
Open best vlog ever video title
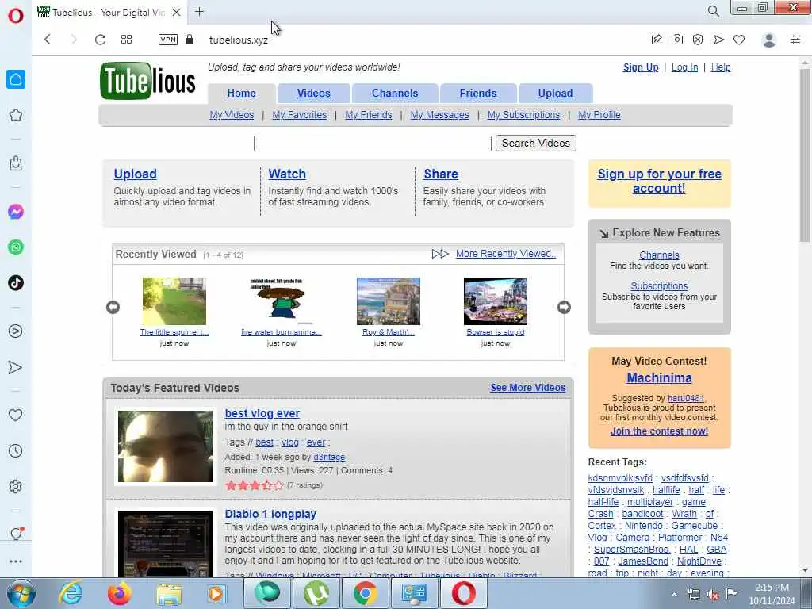click(x=262, y=413)
